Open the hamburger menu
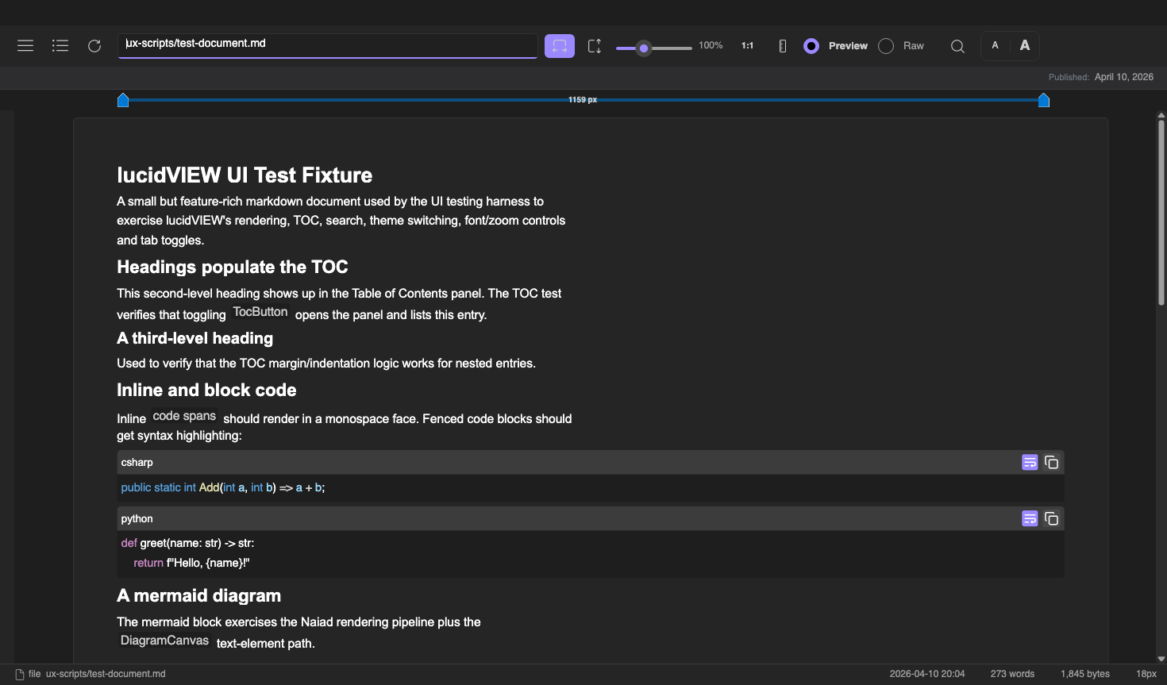Screen dimensions: 1167x685 [x=25, y=46]
